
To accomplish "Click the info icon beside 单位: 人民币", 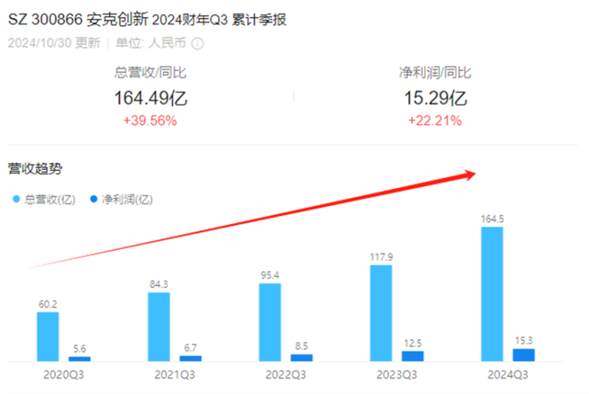I will [197, 43].
